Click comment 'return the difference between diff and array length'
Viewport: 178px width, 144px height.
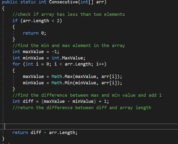(x=82, y=108)
